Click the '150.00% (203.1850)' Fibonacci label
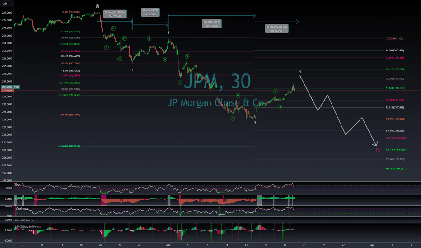421x248 pixels. coord(396,159)
